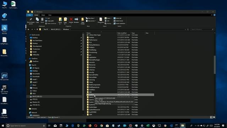Click This PC breadcrumb
The height and width of the screenshot is (128, 227).
pyautogui.click(x=46, y=30)
